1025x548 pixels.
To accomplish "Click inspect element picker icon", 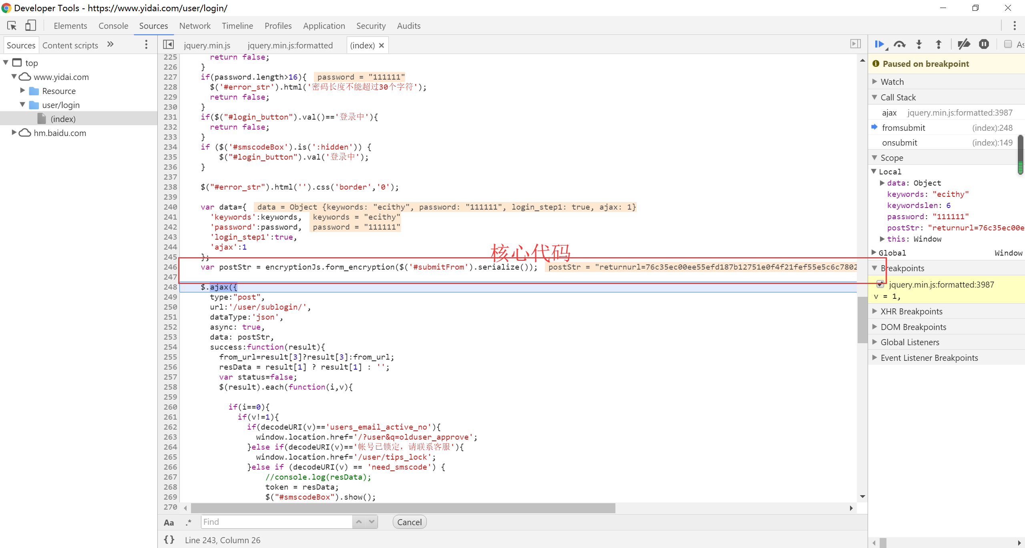I will 12,26.
